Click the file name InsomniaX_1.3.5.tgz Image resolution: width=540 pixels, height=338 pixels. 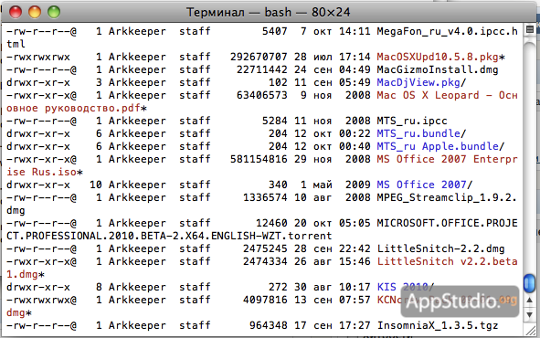438,325
